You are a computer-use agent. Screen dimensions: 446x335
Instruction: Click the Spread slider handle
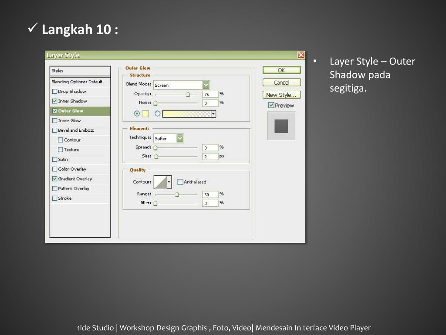(x=155, y=148)
